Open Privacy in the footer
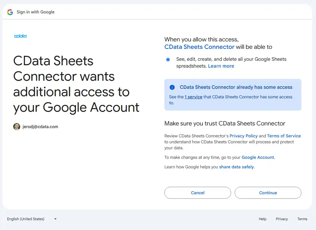Image resolution: width=316 pixels, height=230 pixels. click(282, 219)
